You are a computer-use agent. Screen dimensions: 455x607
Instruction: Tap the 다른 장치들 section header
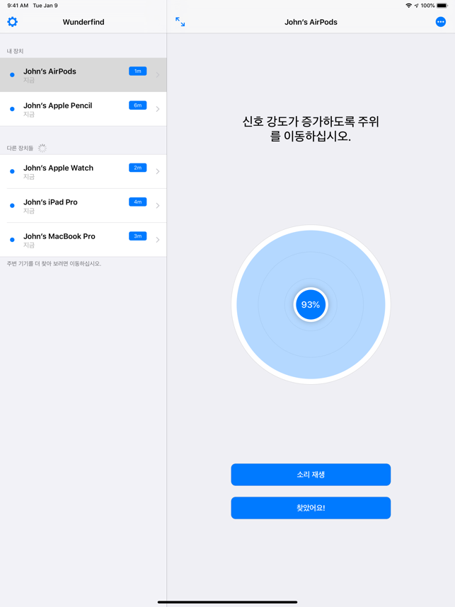tap(20, 149)
